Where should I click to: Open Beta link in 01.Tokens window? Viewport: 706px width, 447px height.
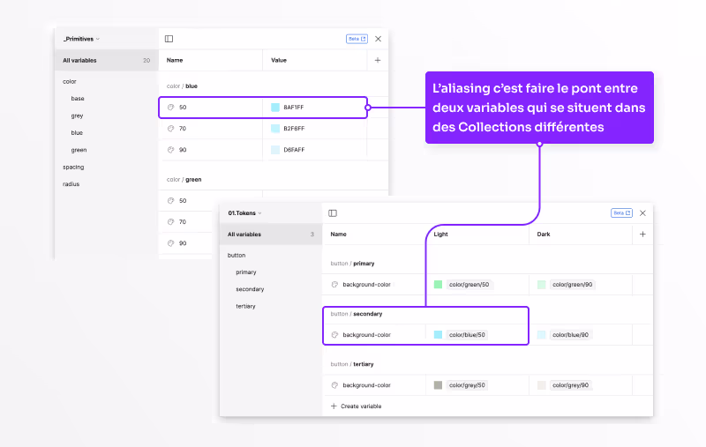(621, 213)
